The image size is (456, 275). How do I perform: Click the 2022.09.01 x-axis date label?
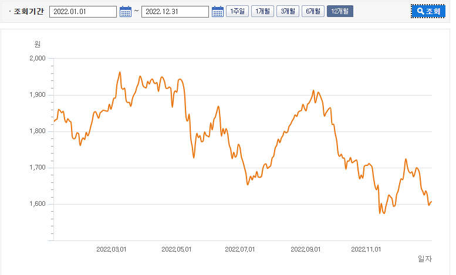(306, 249)
